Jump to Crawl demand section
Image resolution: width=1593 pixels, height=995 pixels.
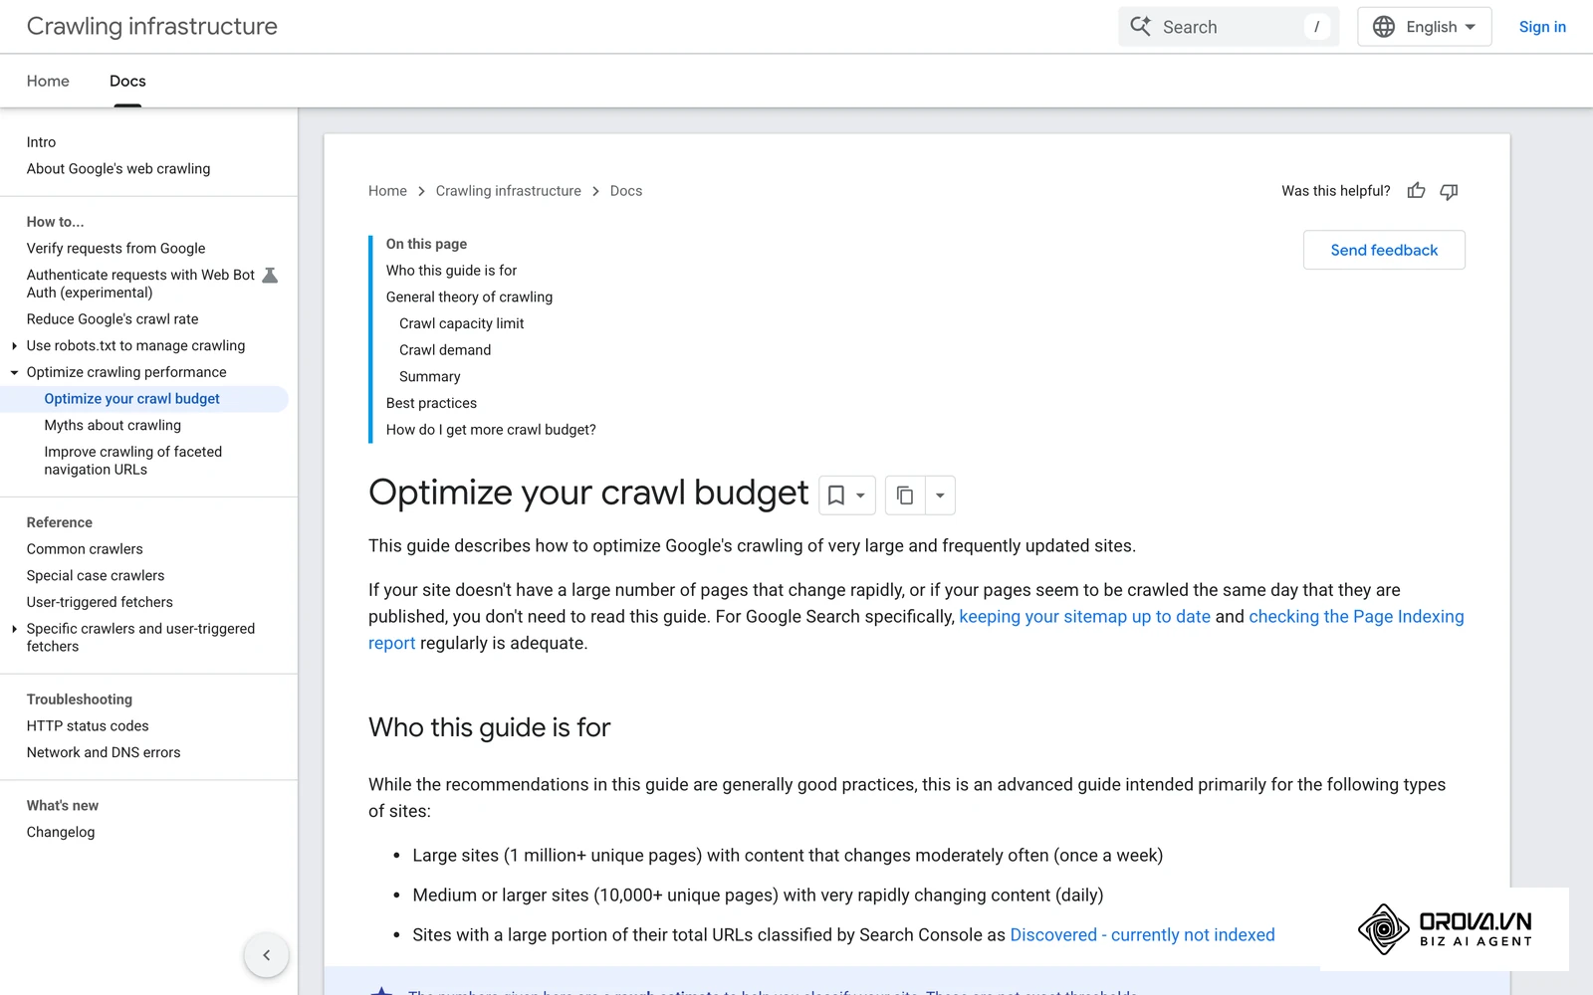445,350
